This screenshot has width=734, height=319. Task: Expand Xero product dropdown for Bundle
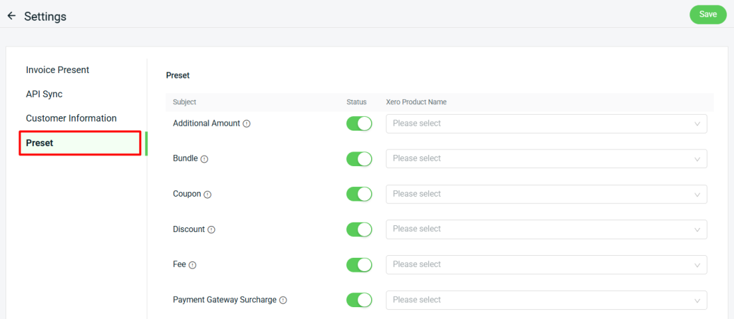click(546, 158)
